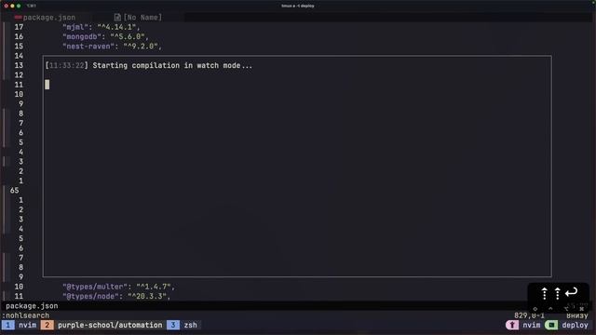Click the tmux window number 3 badge

click(173, 325)
